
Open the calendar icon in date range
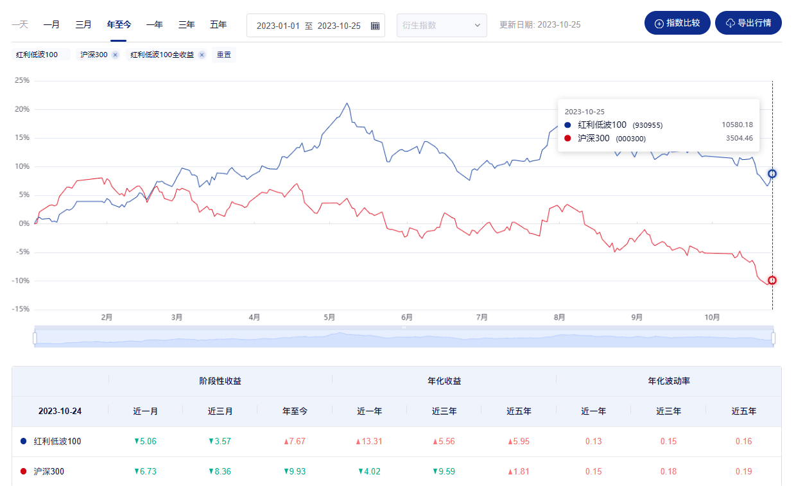point(375,26)
